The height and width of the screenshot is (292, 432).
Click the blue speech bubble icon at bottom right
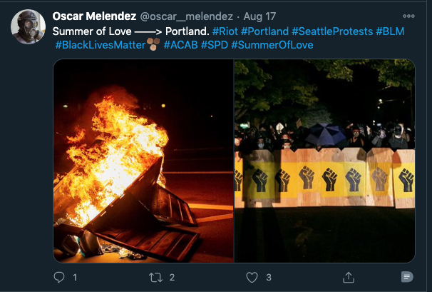point(406,277)
